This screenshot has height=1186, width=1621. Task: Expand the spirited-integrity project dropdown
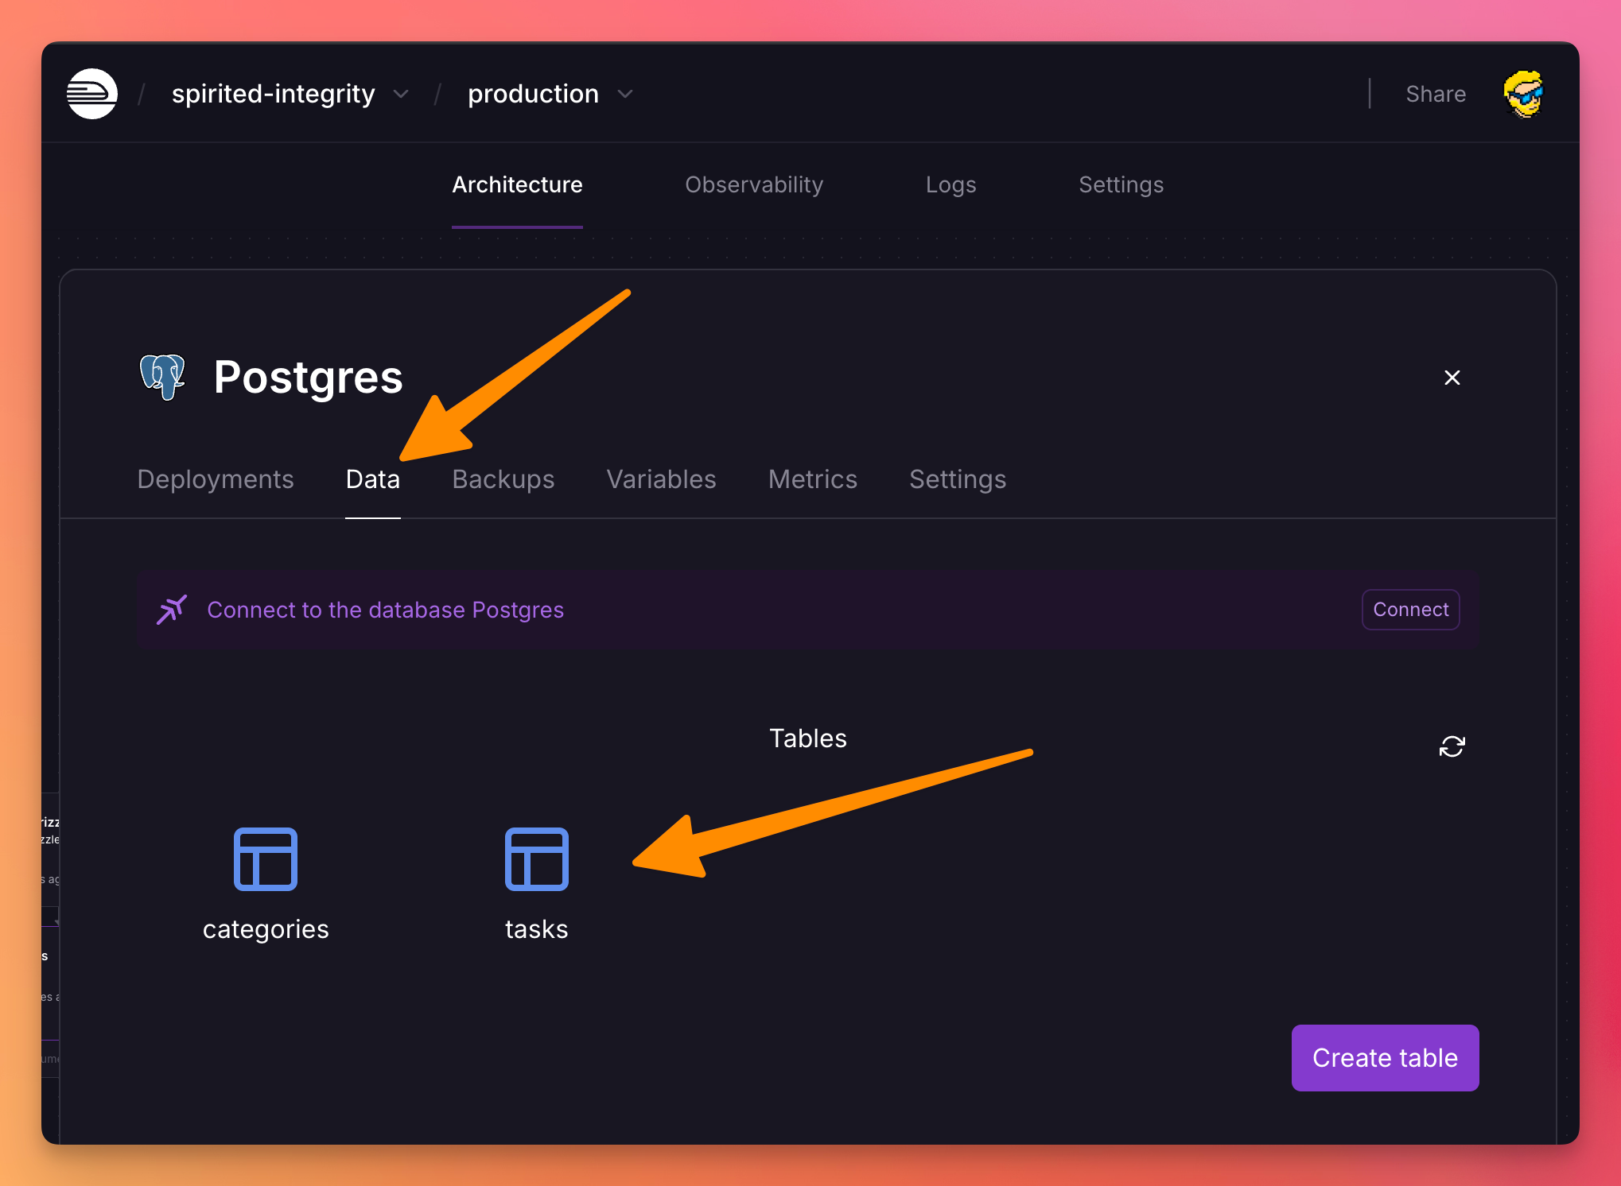[401, 95]
